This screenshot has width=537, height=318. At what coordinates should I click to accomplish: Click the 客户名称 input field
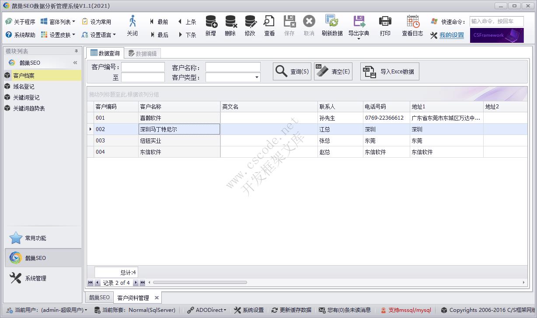(x=233, y=67)
